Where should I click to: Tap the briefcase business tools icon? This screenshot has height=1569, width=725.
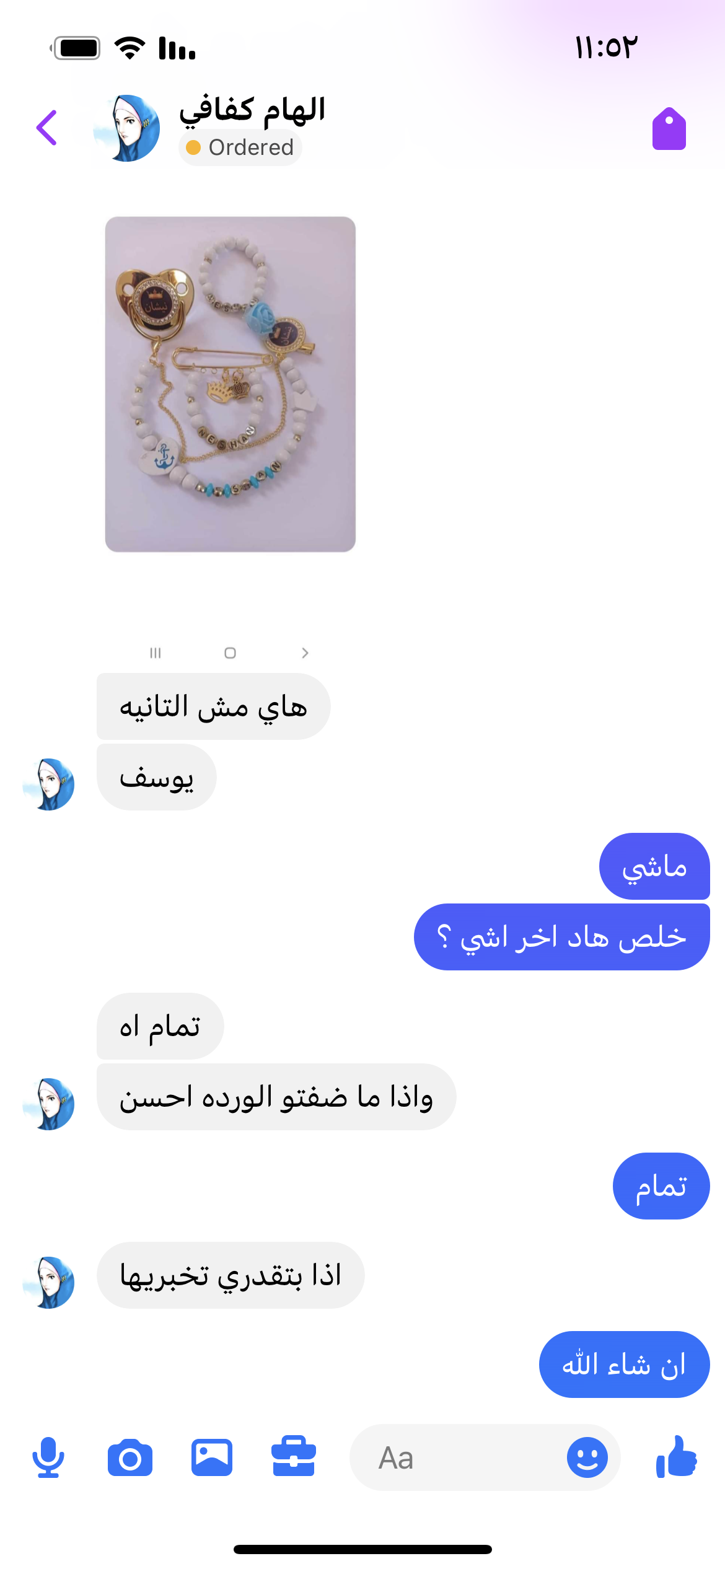(294, 1456)
